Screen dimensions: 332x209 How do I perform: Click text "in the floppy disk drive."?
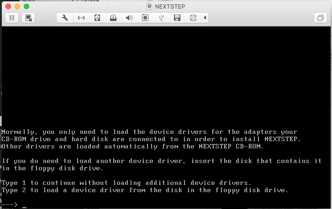(53, 168)
